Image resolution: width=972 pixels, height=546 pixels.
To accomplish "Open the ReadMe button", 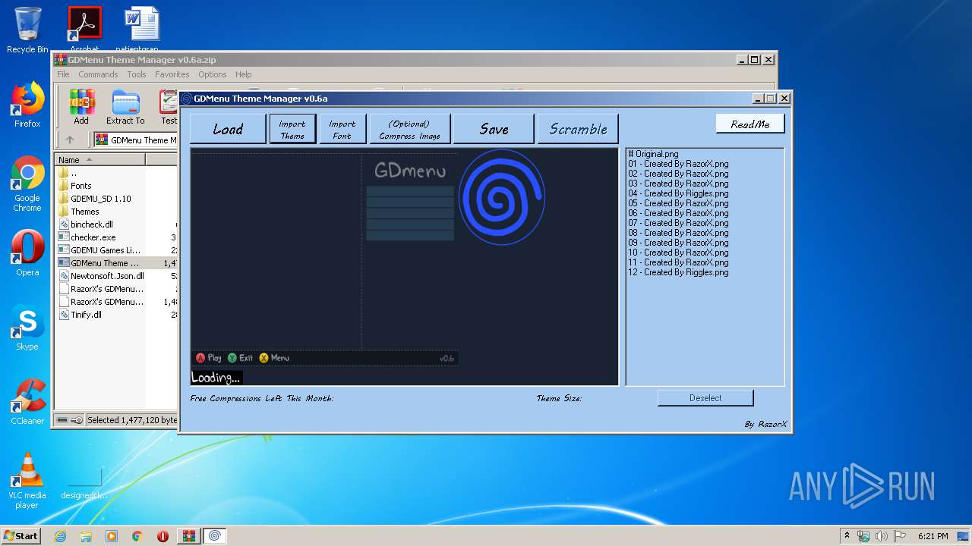I will (x=750, y=124).
